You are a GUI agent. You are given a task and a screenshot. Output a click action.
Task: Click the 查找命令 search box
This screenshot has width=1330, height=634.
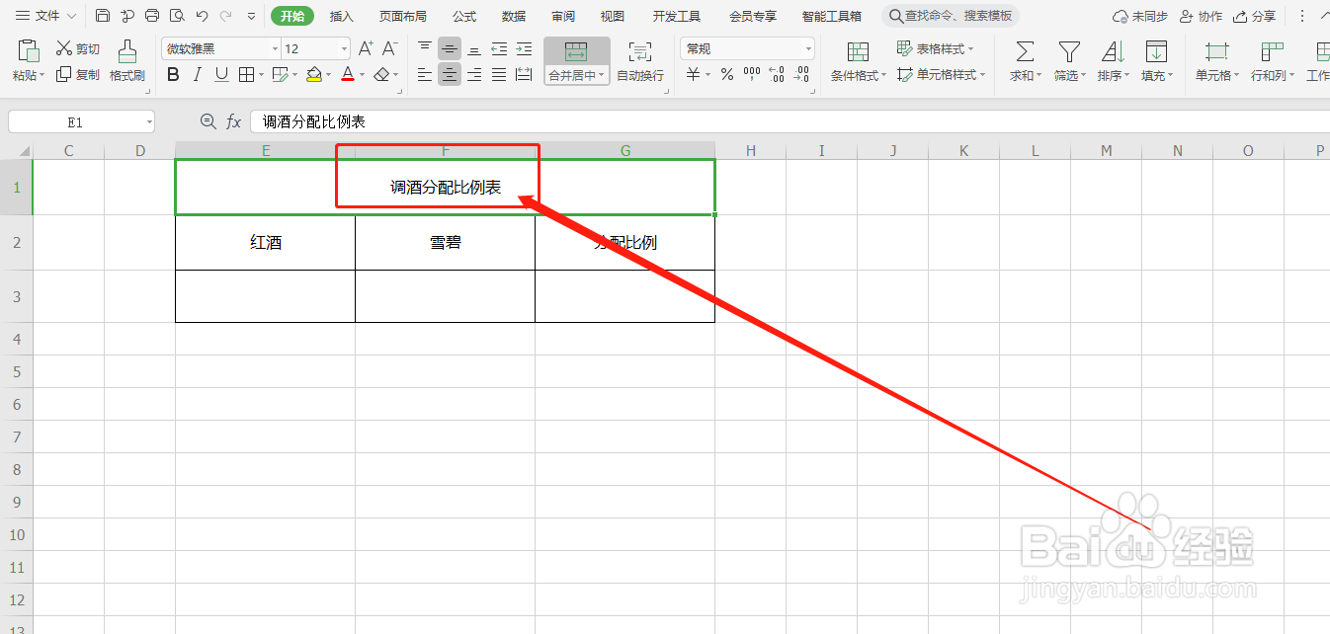click(950, 16)
